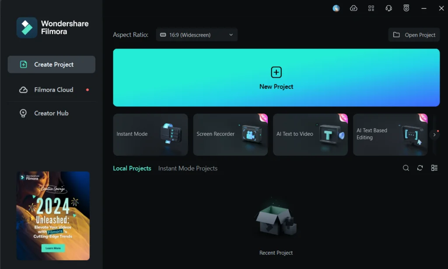This screenshot has width=448, height=269.
Task: Click the cloud upload icon in title bar
Action: tap(353, 8)
